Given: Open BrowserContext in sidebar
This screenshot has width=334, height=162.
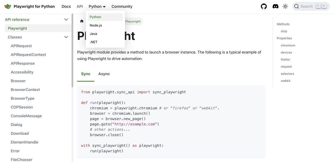Looking at the screenshot, I should [25, 90].
